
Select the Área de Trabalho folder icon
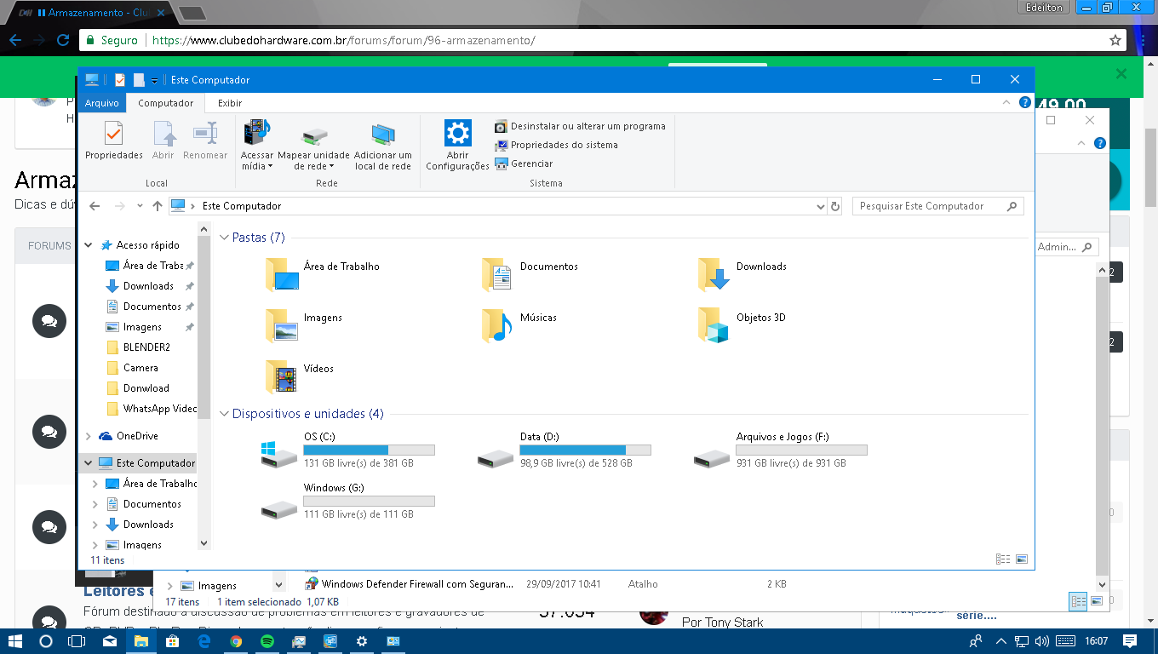[282, 274]
